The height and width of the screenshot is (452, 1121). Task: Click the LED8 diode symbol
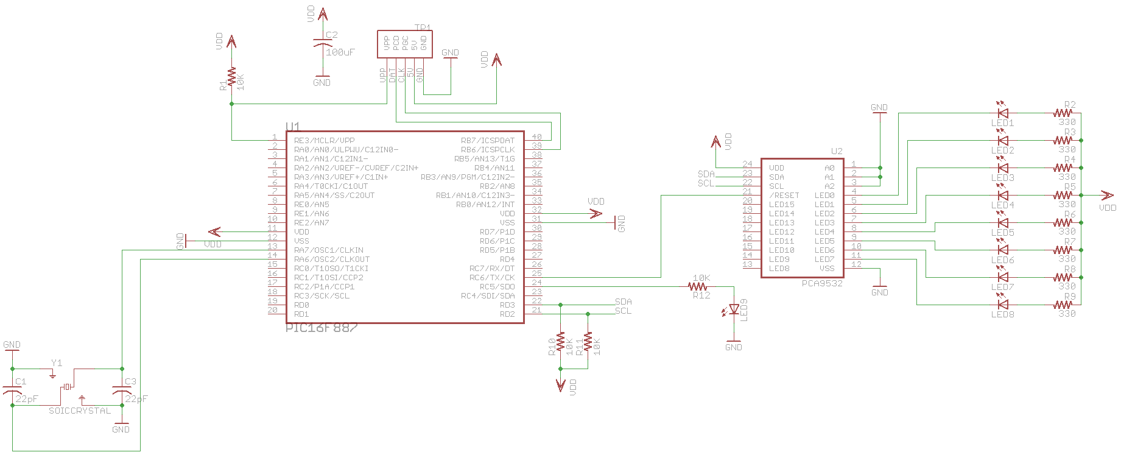(1002, 305)
